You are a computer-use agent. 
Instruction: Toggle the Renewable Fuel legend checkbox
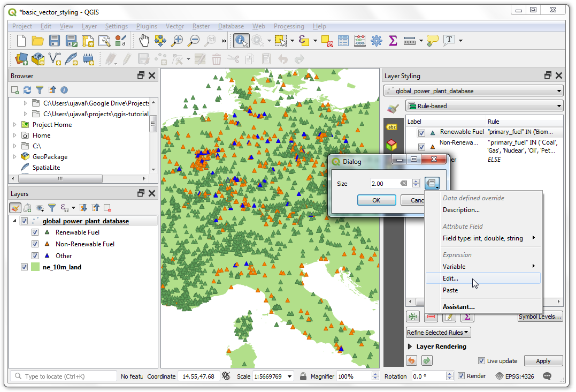(x=35, y=232)
